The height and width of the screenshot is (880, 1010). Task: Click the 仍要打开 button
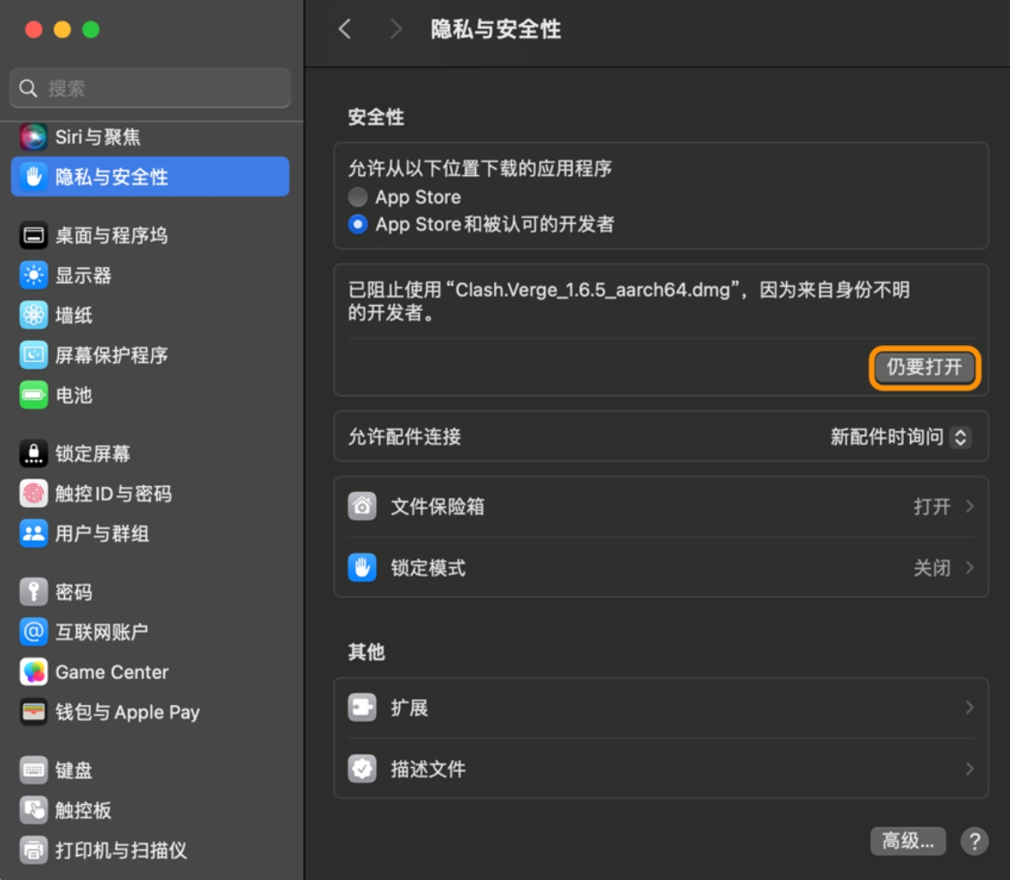925,367
